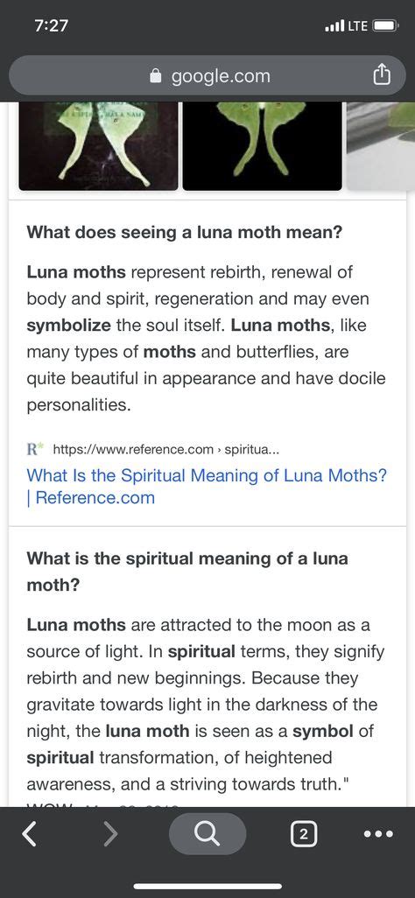Viewport: 415px width, 898px height.
Task: Tap the google.com address bar
Action: (x=207, y=75)
